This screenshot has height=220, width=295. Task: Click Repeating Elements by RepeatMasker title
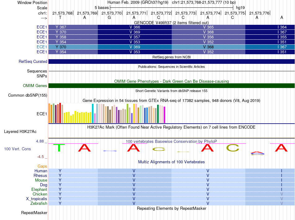[171, 208]
